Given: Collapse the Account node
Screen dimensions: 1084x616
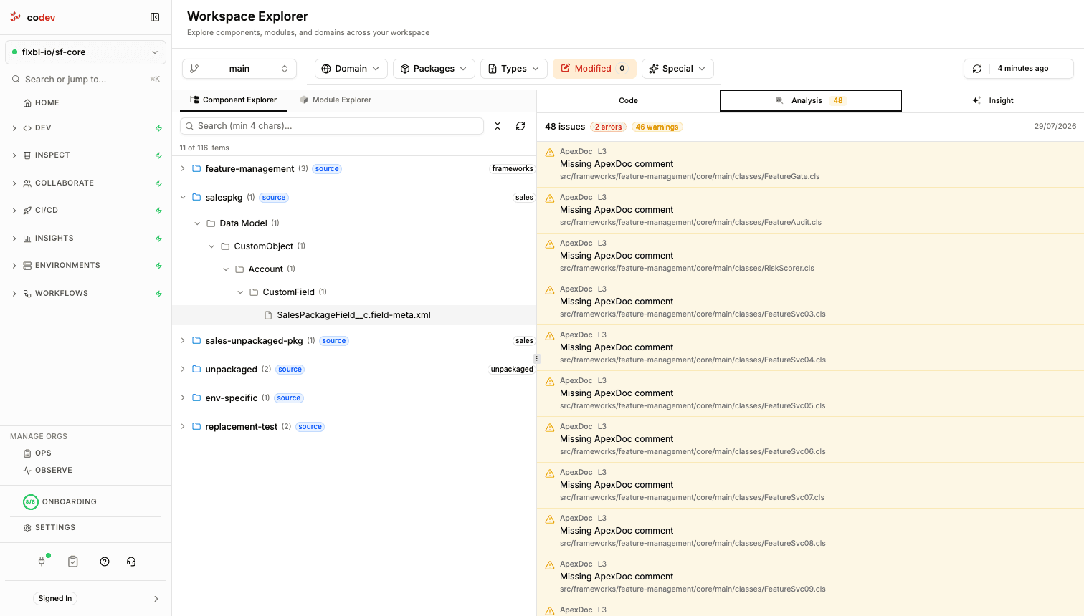Looking at the screenshot, I should pyautogui.click(x=226, y=269).
